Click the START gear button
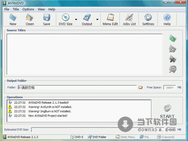The width and height of the screenshot is (188, 141). tap(167, 111)
